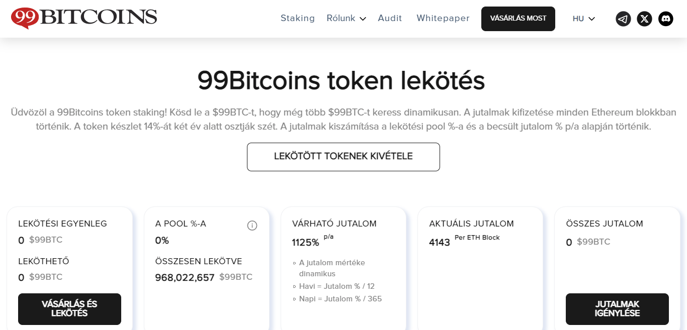Open the X (Twitter) social icon
Image resolution: width=687 pixels, height=330 pixels.
pyautogui.click(x=644, y=19)
